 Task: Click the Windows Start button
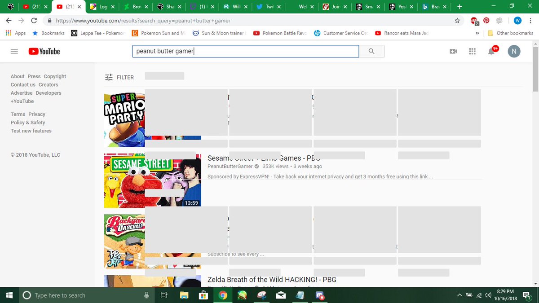click(9, 295)
